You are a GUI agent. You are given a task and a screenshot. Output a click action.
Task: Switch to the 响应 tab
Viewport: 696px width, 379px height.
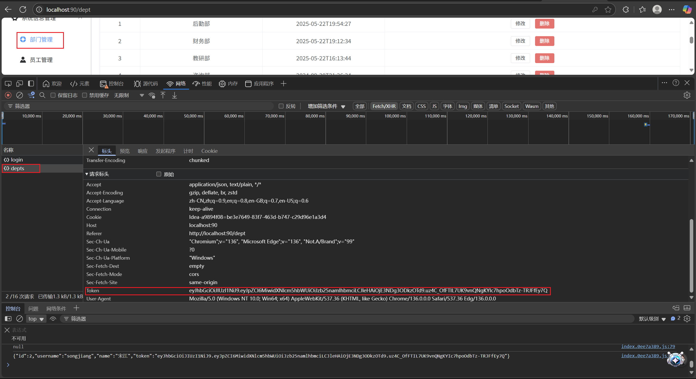coord(142,151)
